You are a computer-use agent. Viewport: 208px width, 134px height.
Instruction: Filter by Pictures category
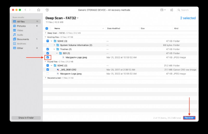click(26, 26)
